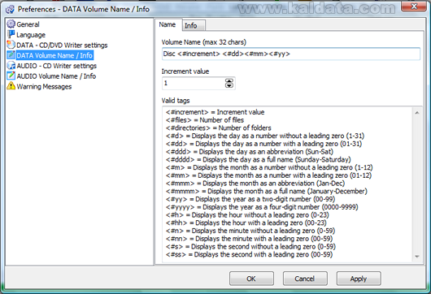Select Language in the sidebar
The height and width of the screenshot is (294, 431).
click(31, 35)
